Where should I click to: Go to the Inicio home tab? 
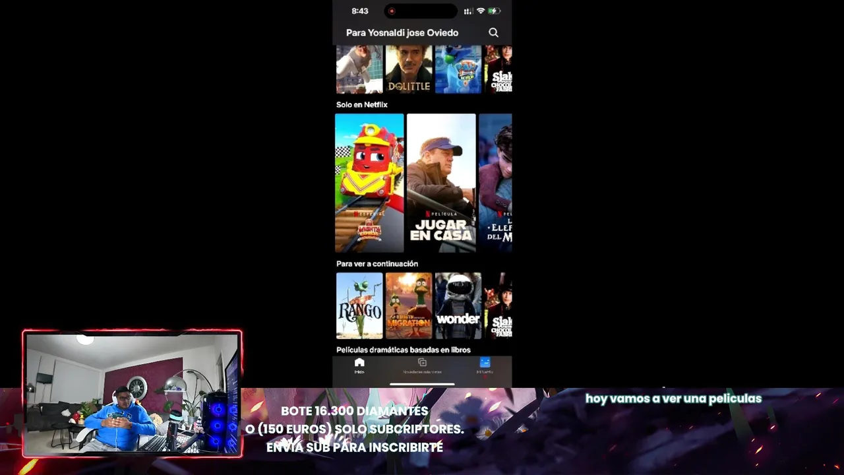click(x=359, y=366)
